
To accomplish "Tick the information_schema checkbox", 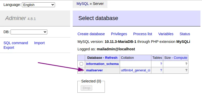I will pyautogui.click(x=81, y=64).
